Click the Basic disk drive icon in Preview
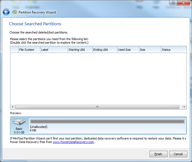192x162 pixels. pos(19,122)
